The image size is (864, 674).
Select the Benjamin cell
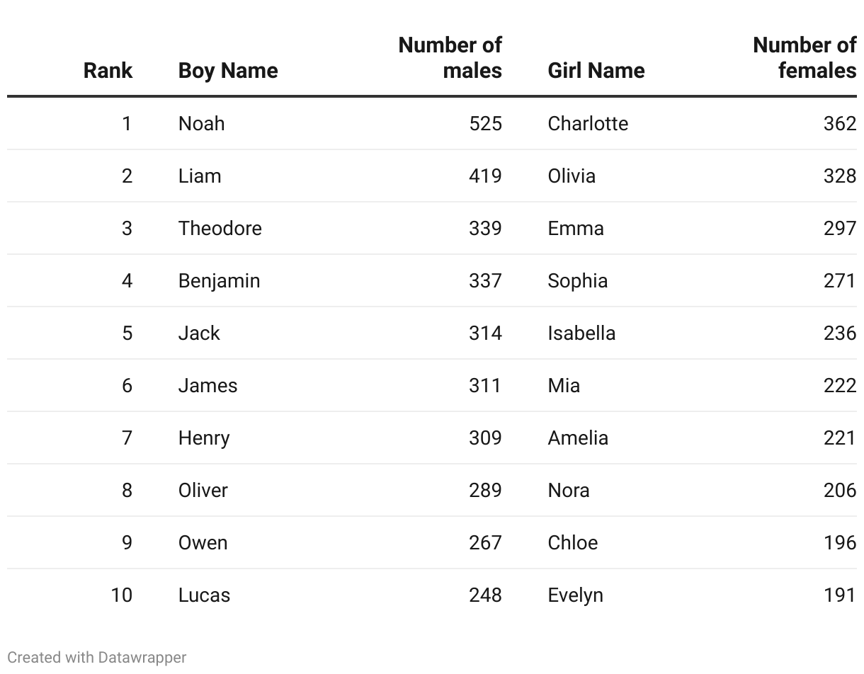[219, 280]
